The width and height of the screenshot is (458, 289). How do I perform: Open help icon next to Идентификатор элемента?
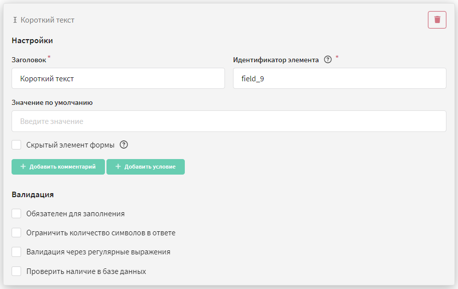click(328, 60)
